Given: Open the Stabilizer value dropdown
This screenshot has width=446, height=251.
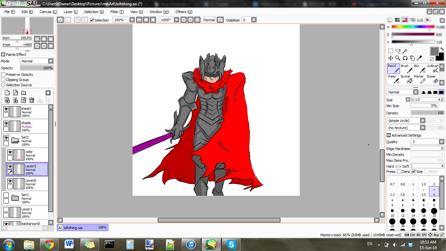Looking at the screenshot, I should click(x=254, y=20).
